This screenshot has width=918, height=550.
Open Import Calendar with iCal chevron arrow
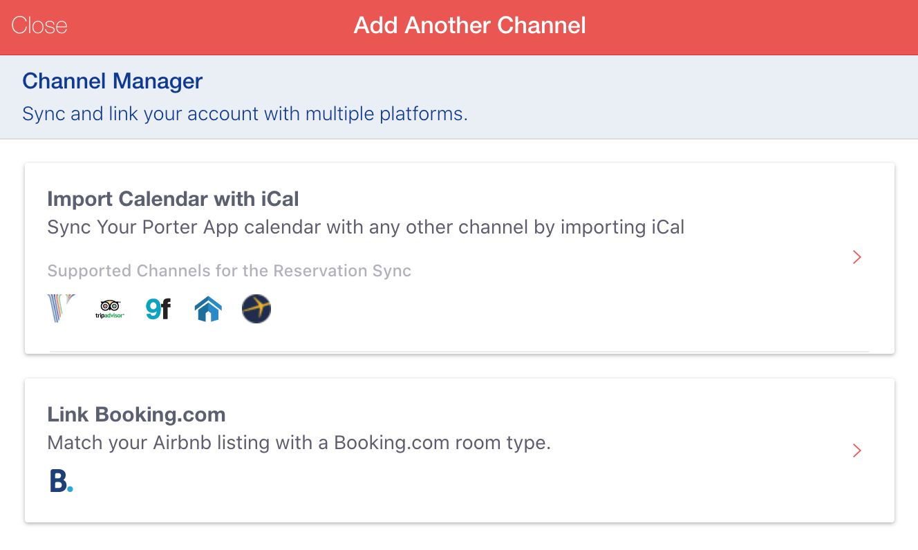(x=857, y=257)
